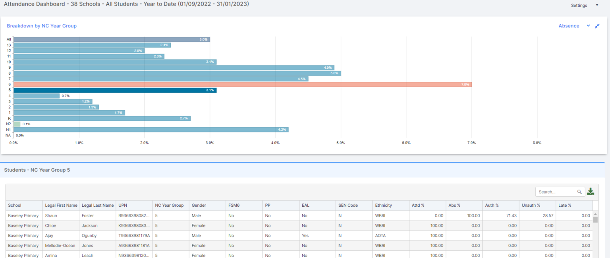The image size is (610, 258).
Task: Click the magnifier icon in the search box
Action: tap(579, 192)
